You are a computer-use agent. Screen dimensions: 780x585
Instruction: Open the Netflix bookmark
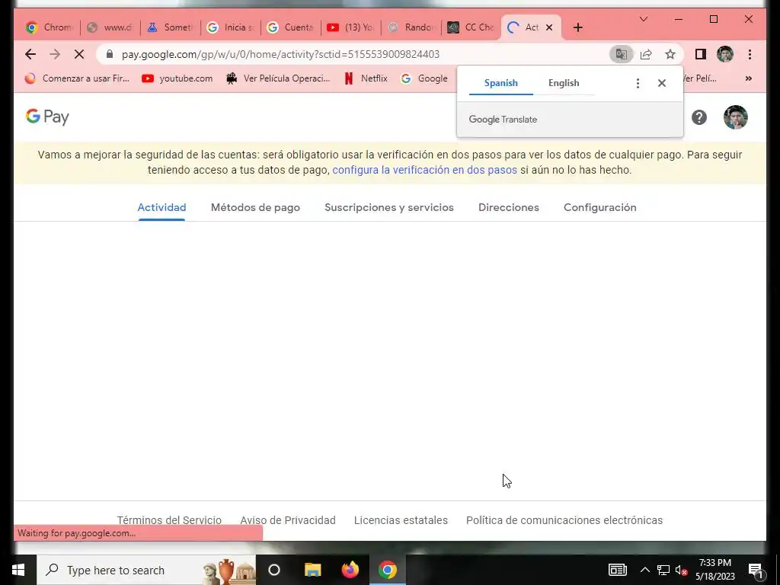tap(366, 78)
